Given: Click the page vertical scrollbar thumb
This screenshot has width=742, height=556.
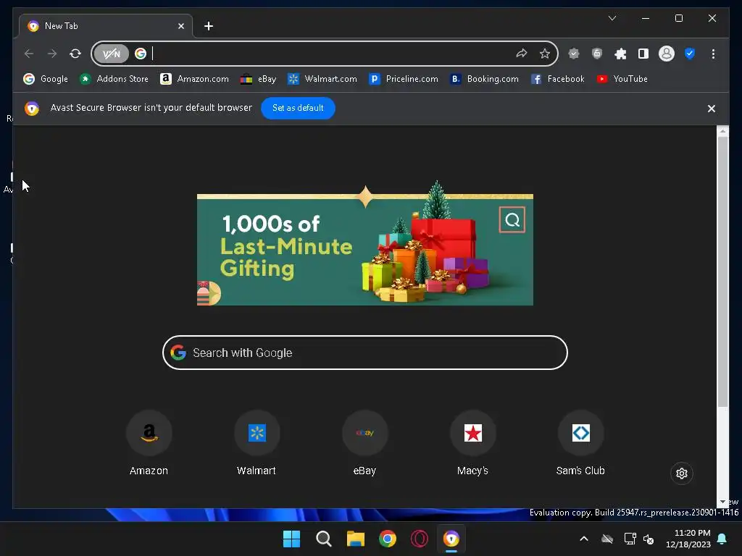Looking at the screenshot, I should pos(722,272).
